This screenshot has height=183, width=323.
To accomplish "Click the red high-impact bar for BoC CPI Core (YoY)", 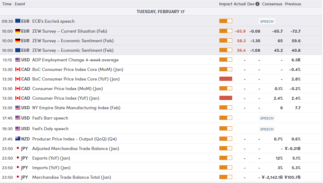I will (225, 79).
